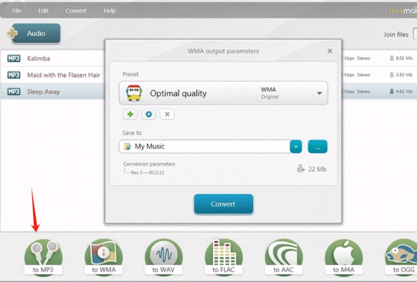Click the Conversion parameters label
This screenshot has height=282, width=417.
click(149, 164)
